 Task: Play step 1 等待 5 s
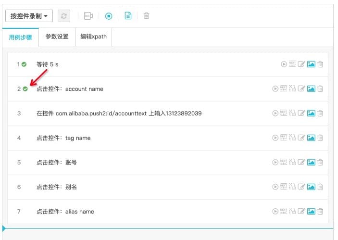(x=284, y=64)
